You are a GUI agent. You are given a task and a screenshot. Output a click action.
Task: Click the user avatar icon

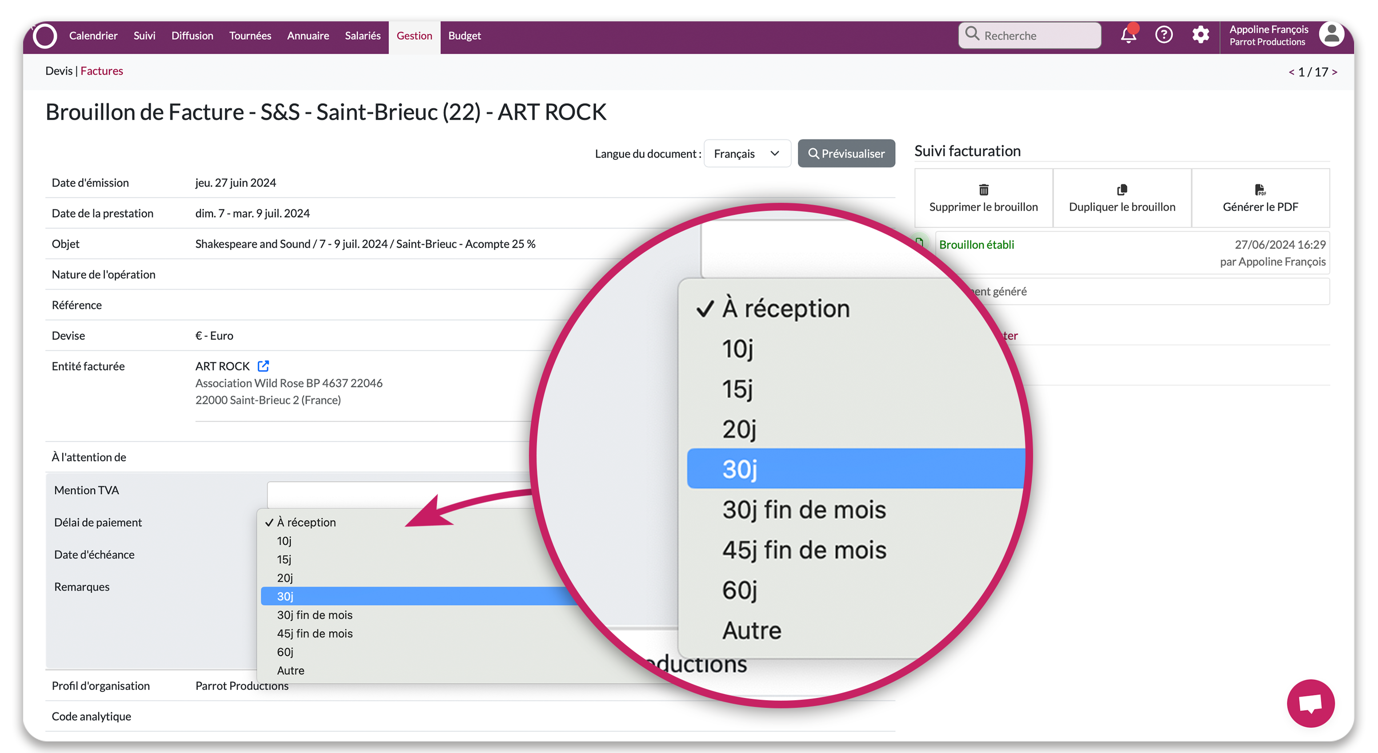[1331, 35]
